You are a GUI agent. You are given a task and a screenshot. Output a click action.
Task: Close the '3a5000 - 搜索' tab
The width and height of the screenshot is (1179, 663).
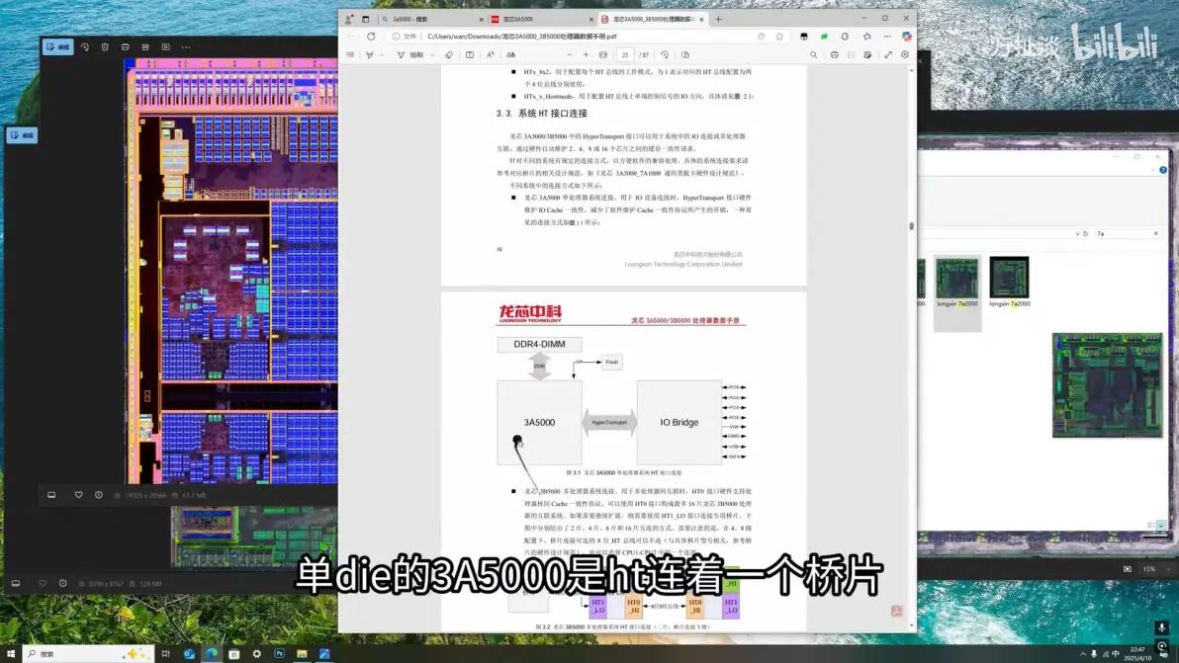tap(482, 19)
